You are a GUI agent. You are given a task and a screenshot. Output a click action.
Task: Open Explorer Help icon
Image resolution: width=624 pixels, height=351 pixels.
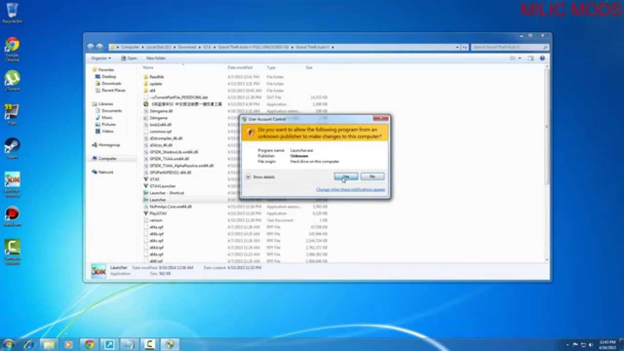[542, 58]
